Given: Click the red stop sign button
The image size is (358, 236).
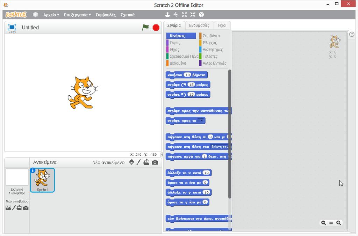Looking at the screenshot, I should [156, 28].
